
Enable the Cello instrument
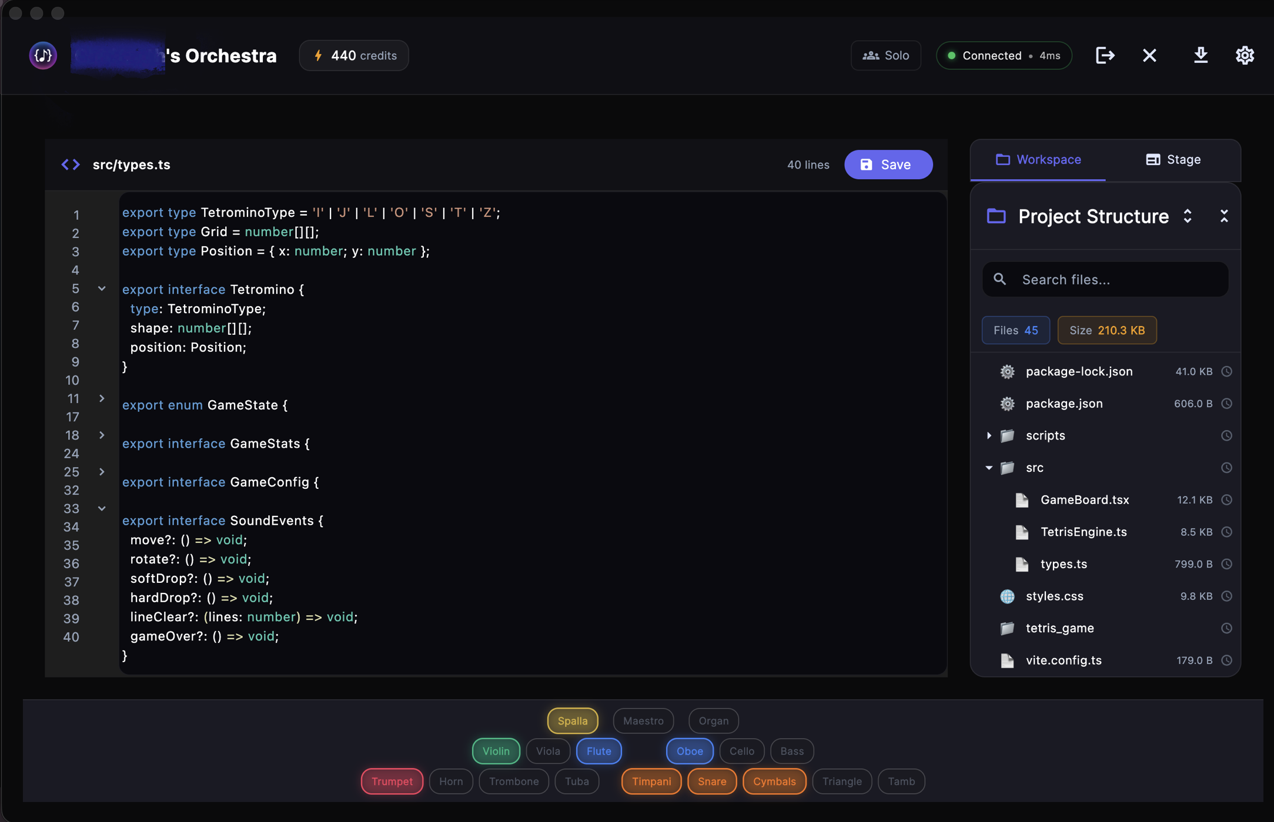741,751
